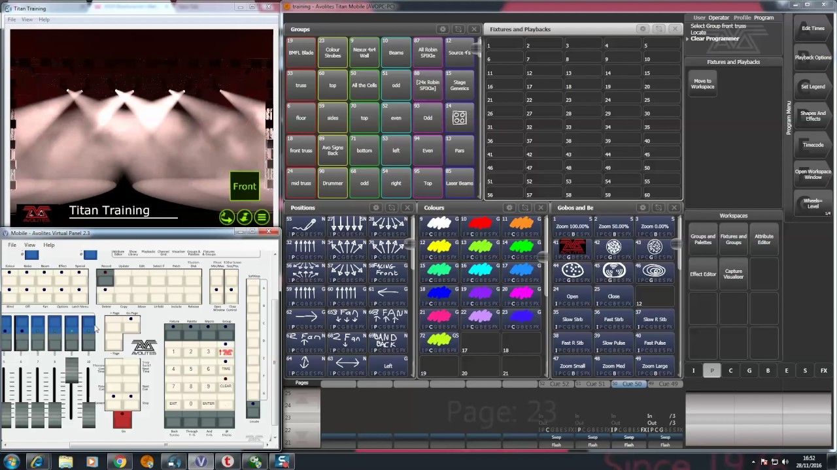The image size is (837, 470).
Task: Click number 5 on Virtual Panel keypad
Action: click(191, 369)
